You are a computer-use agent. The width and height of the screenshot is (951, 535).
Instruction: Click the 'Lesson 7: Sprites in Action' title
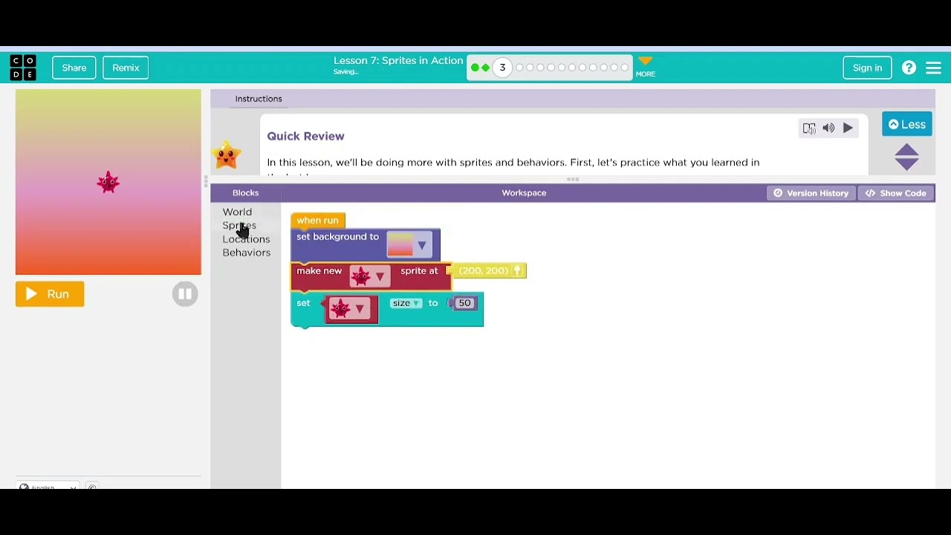398,61
